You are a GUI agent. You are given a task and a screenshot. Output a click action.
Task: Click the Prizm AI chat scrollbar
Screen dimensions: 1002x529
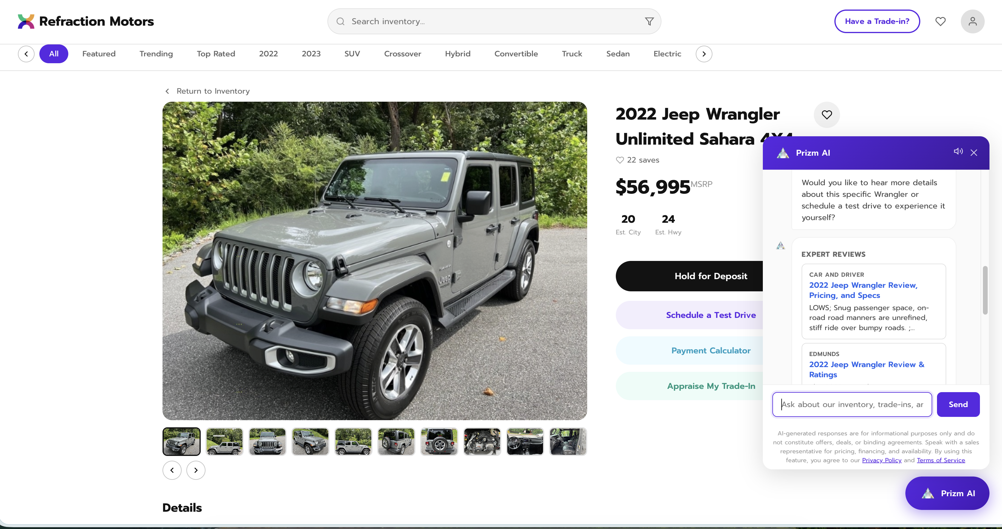(x=985, y=290)
